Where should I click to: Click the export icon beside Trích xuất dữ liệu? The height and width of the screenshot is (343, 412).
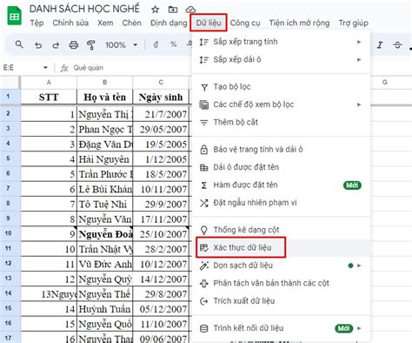(204, 301)
